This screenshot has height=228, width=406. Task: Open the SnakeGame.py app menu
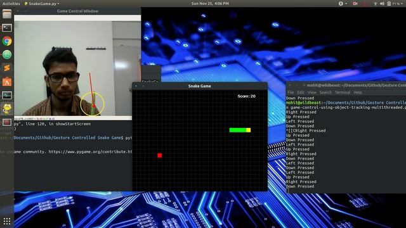(x=42, y=4)
